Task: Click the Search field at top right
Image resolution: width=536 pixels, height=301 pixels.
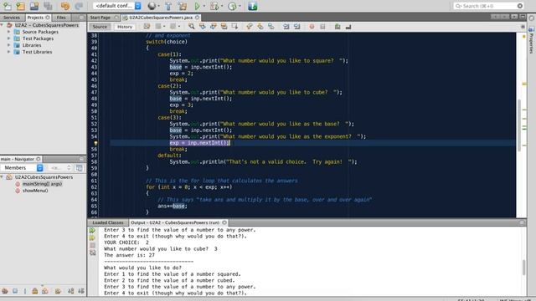Action: [488, 6]
